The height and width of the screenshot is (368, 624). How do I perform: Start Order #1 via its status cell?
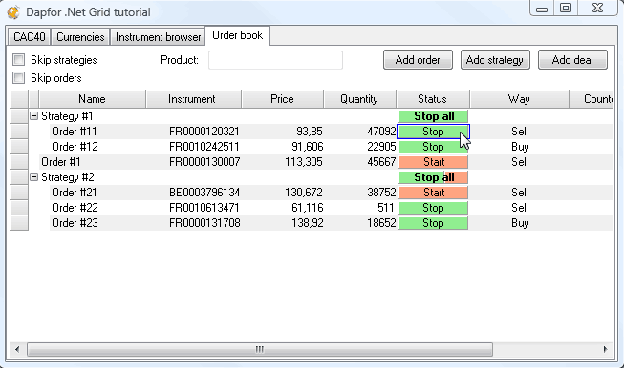pos(434,162)
